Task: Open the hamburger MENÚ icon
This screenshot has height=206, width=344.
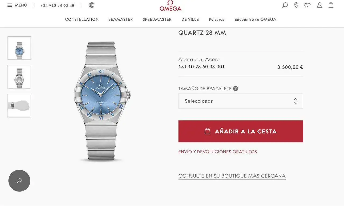Action: click(10, 5)
